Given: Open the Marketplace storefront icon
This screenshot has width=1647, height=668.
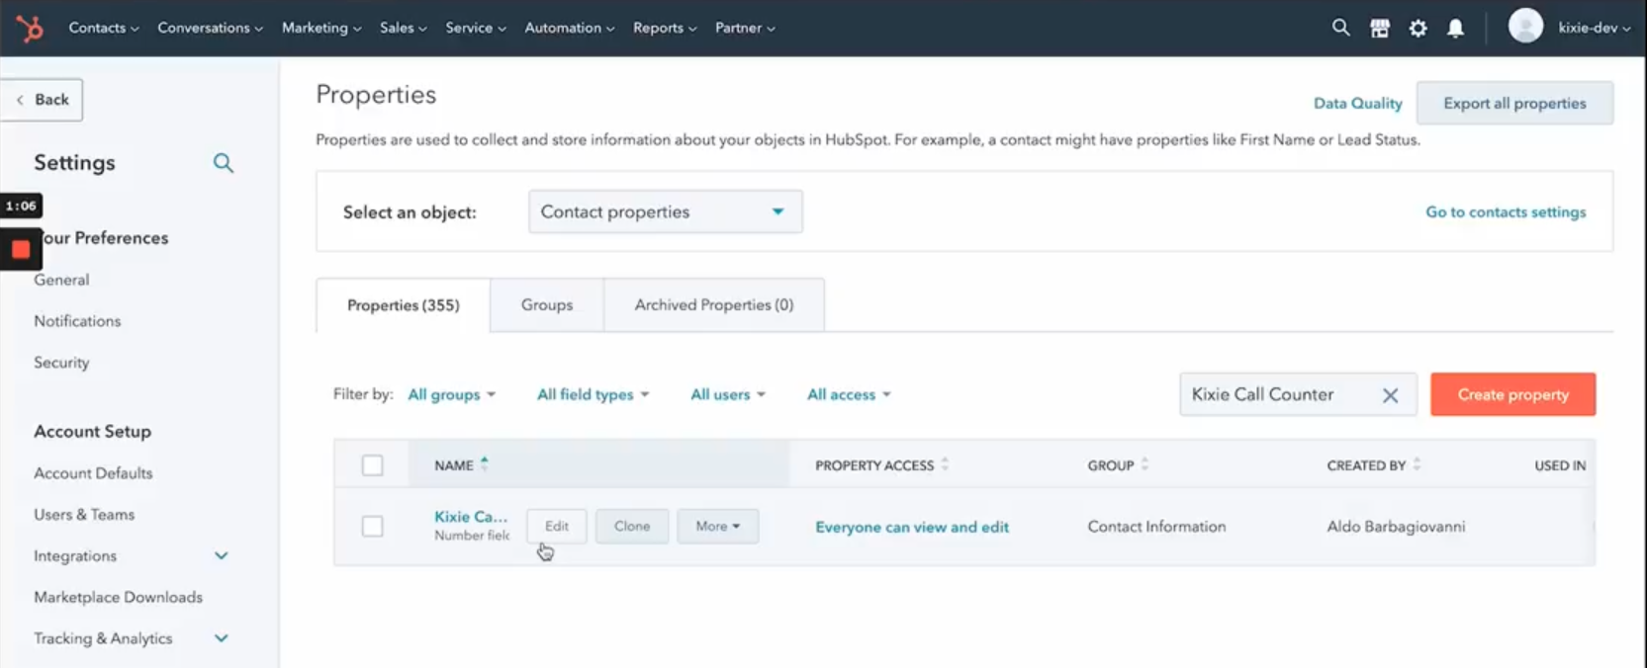Looking at the screenshot, I should click(1380, 29).
